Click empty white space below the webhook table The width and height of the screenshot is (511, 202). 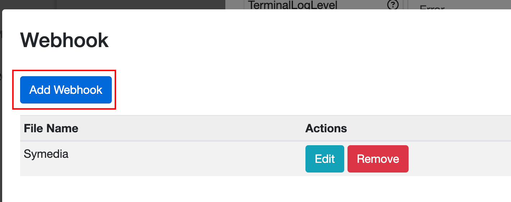point(252,189)
